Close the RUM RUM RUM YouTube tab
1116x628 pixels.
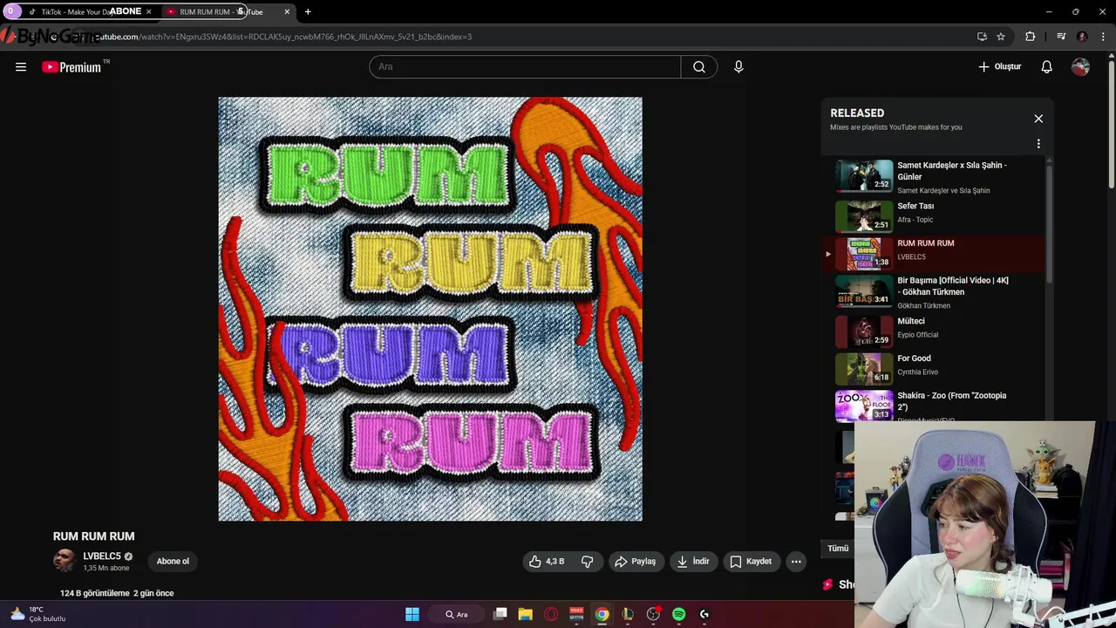(x=287, y=11)
